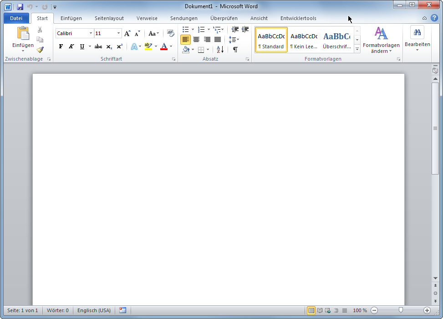Screen dimensions: 443x319
Task: Click the ruler toggle icon above scrollbar
Action: coord(435,70)
